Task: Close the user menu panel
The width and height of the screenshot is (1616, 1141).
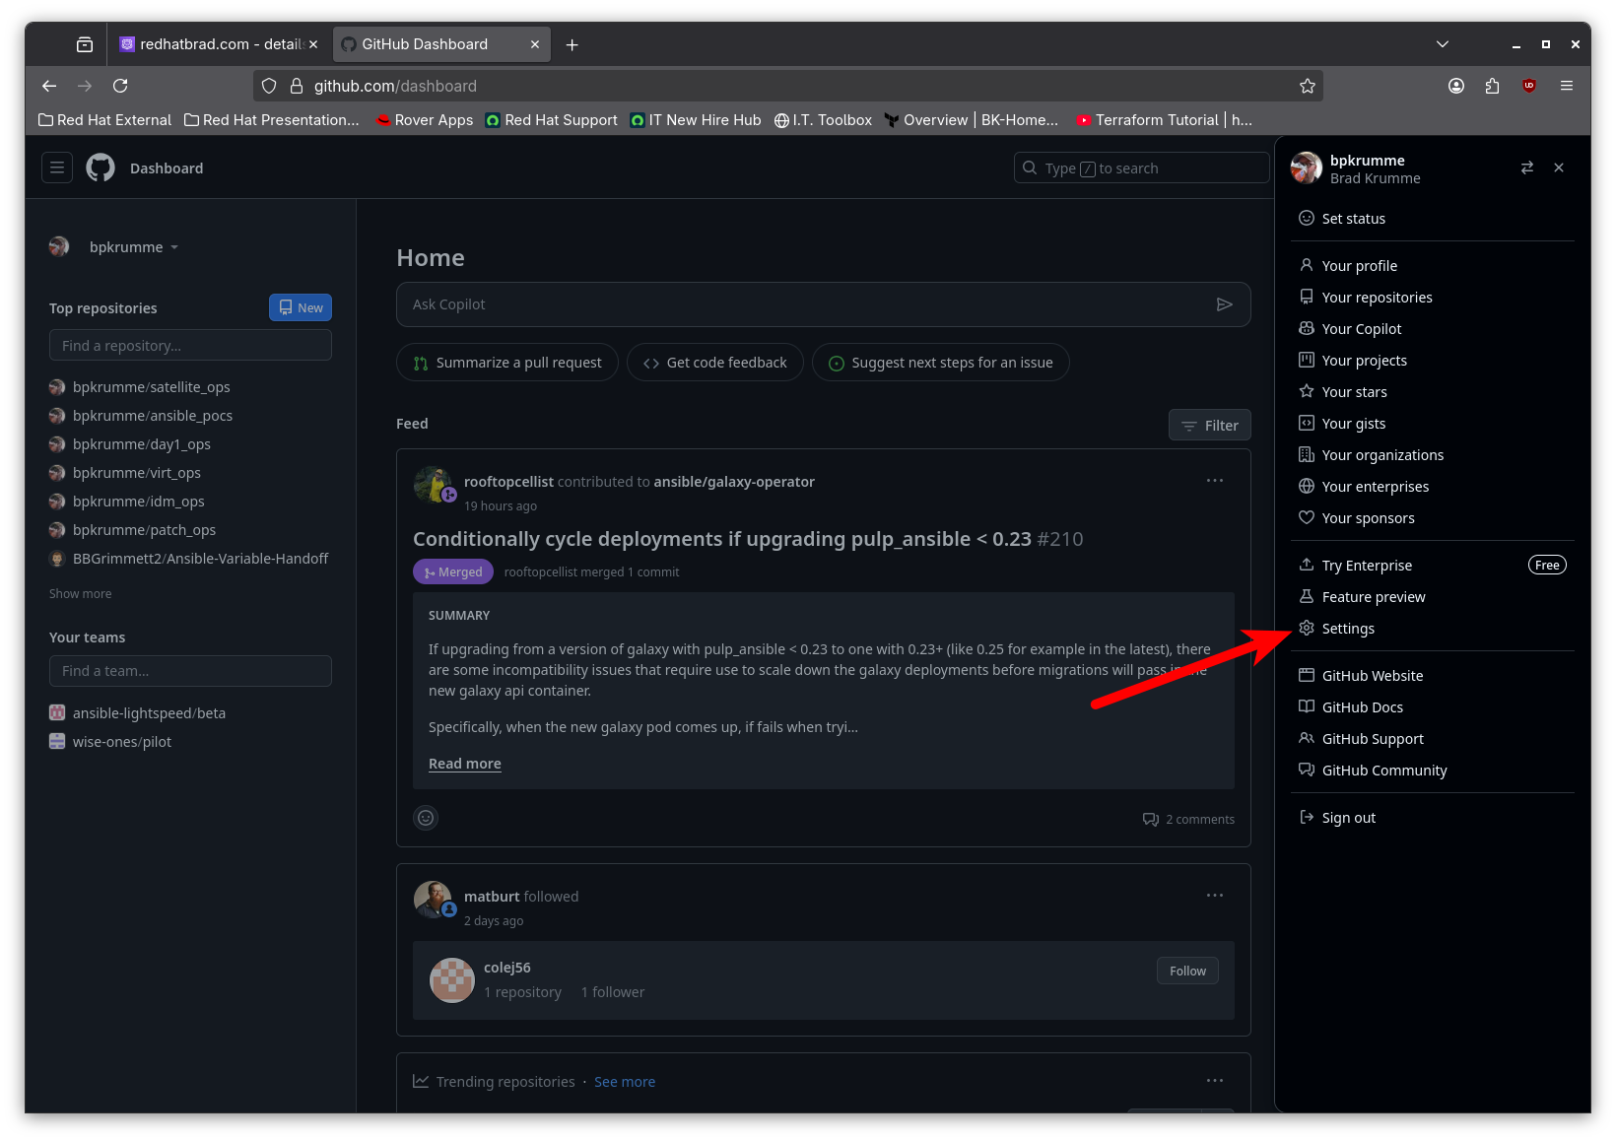Action: (x=1559, y=168)
